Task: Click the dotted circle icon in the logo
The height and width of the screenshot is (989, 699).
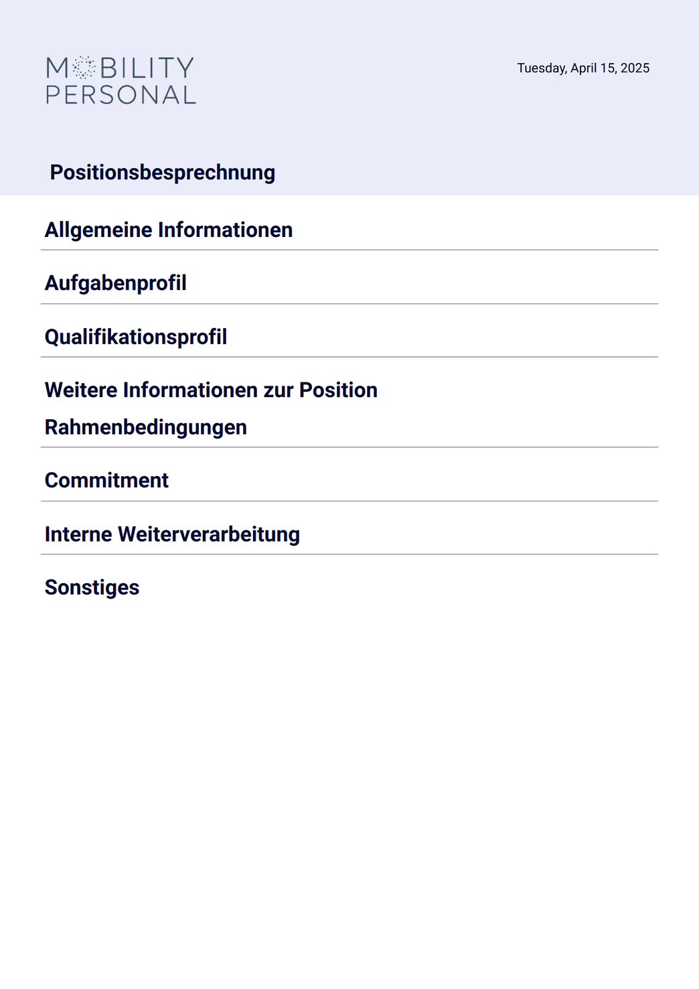Action: click(84, 68)
